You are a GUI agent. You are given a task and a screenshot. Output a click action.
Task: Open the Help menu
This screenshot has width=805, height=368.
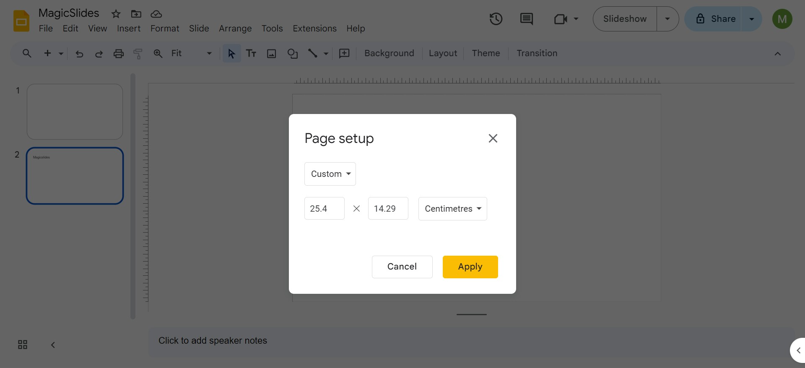(x=356, y=29)
